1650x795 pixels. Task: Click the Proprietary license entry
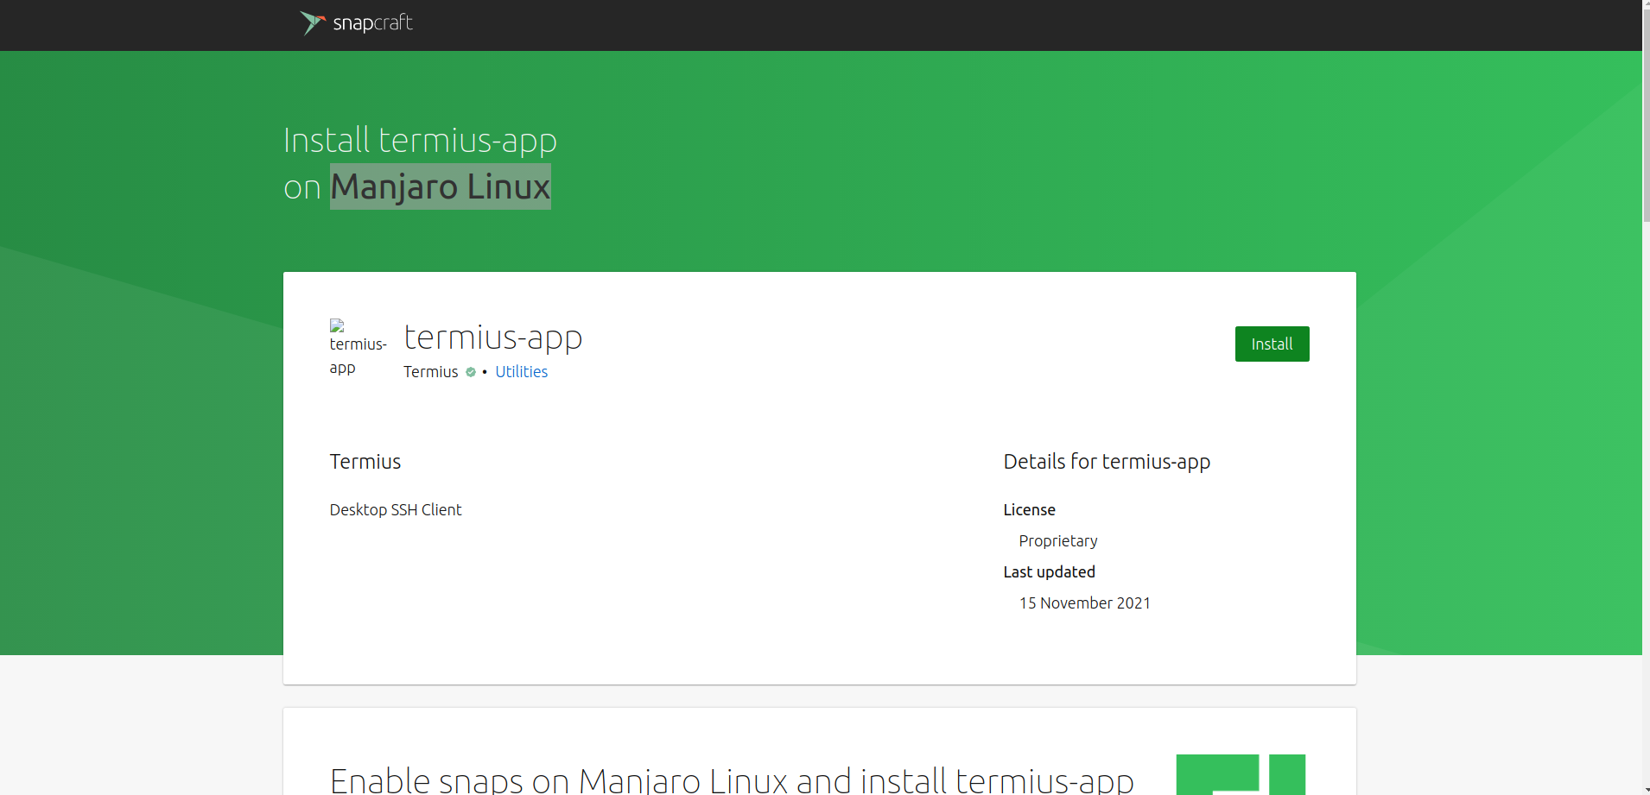(1057, 540)
